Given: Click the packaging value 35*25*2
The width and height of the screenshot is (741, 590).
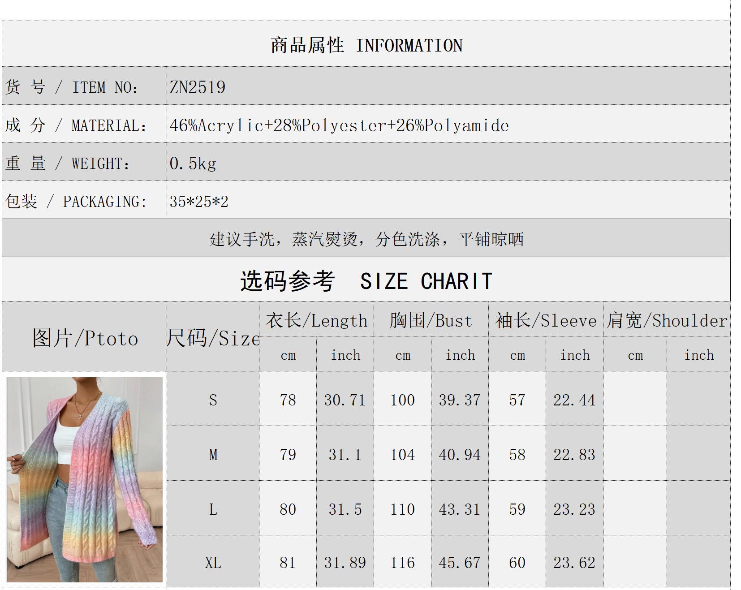Looking at the screenshot, I should [x=199, y=202].
